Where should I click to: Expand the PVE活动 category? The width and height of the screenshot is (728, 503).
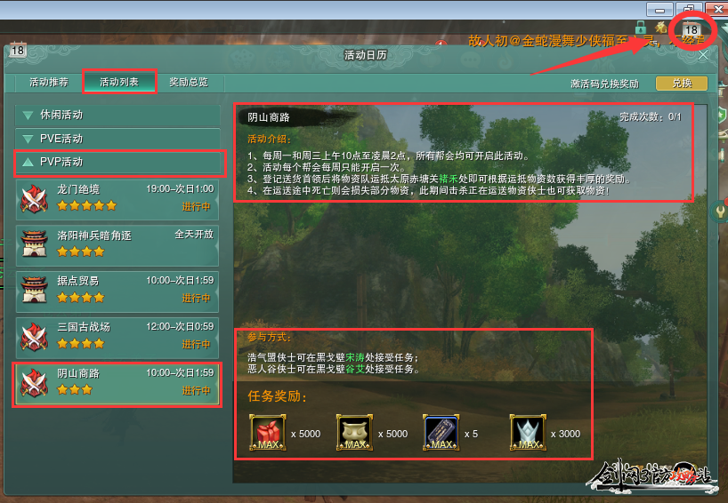coord(117,139)
